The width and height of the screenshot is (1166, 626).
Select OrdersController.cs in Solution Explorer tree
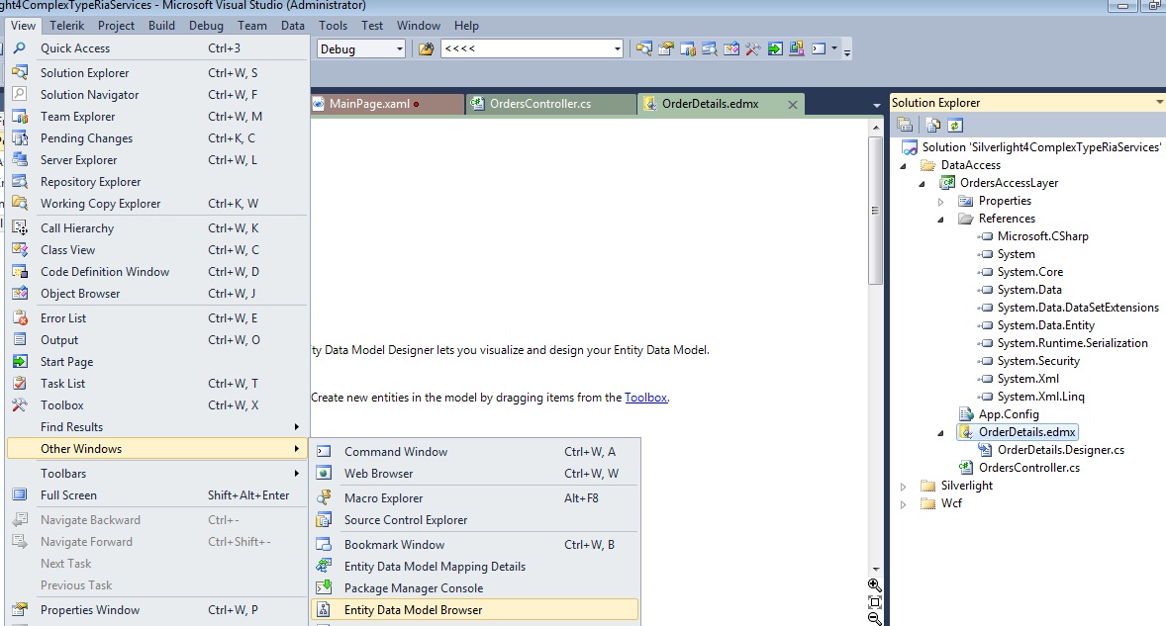(x=1029, y=468)
